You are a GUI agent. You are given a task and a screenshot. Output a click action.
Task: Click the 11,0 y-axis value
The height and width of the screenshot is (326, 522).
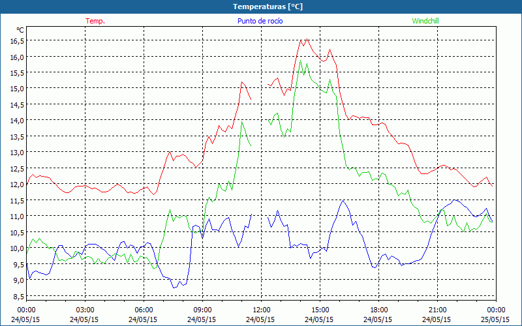[x=18, y=216]
